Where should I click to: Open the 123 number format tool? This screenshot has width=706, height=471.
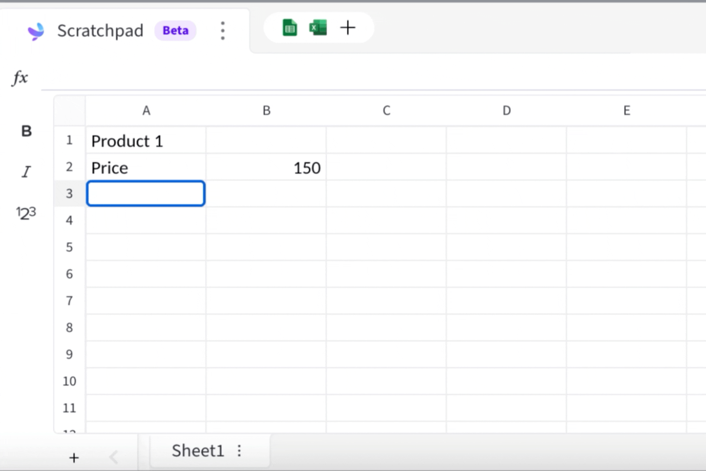click(x=26, y=214)
